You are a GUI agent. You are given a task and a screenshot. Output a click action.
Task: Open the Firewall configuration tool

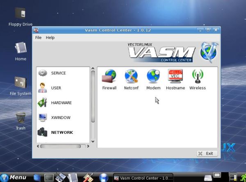coord(109,76)
